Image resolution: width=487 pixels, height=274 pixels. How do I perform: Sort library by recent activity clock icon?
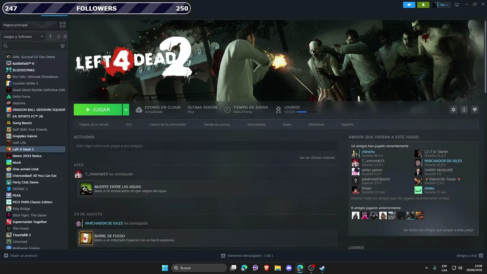click(x=59, y=37)
